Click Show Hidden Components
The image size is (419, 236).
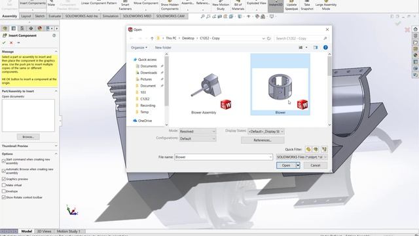pos(170,5)
